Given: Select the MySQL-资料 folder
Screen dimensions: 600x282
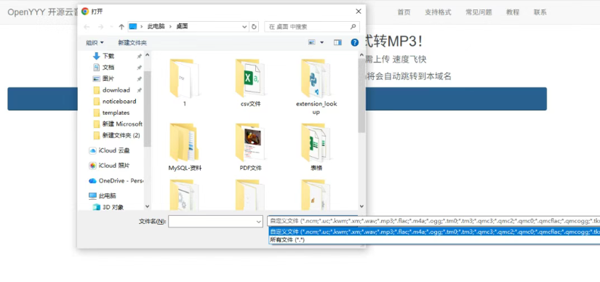Looking at the screenshot, I should (x=185, y=148).
